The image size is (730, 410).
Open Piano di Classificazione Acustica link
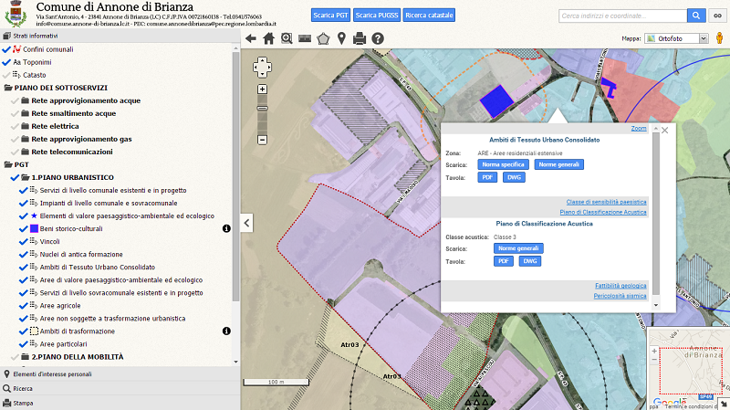pos(603,212)
